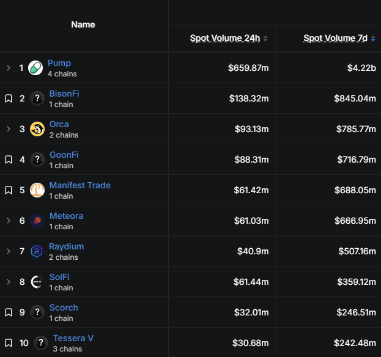This screenshot has width=381, height=357.
Task: Select SolFi 7d value $359.12m
Action: click(357, 282)
